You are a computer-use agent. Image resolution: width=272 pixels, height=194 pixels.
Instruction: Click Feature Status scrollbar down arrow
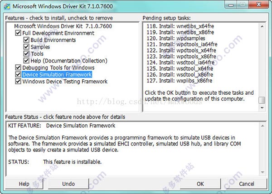pyautogui.click(x=262, y=172)
